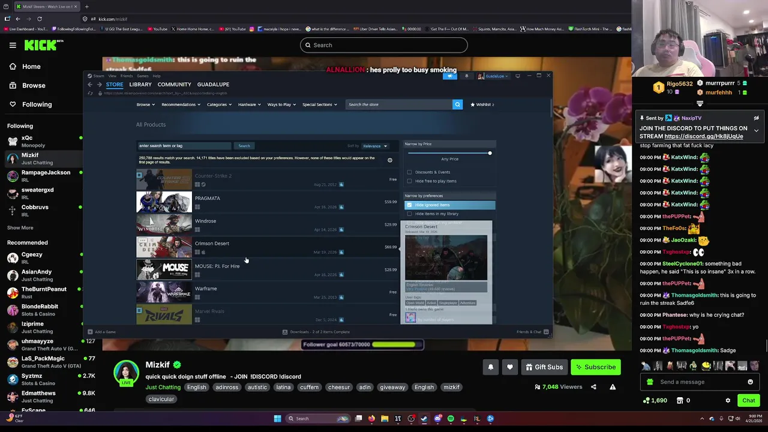
Task: Click the Steam big picture monitor icon
Action: (x=518, y=76)
